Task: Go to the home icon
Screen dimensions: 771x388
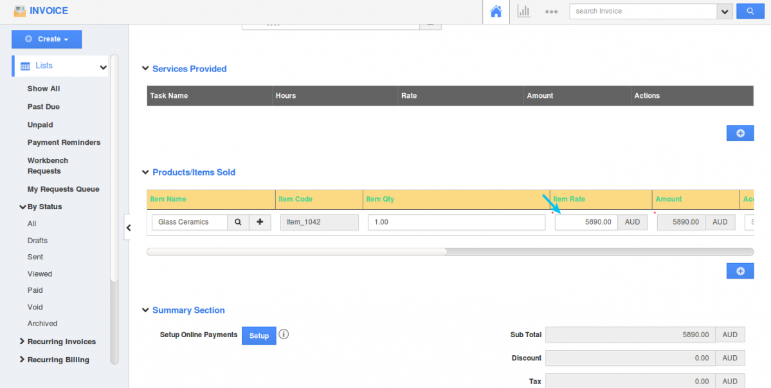Action: click(496, 12)
